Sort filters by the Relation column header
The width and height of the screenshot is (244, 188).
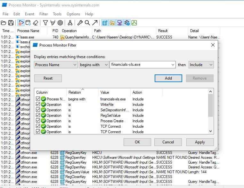(83, 92)
